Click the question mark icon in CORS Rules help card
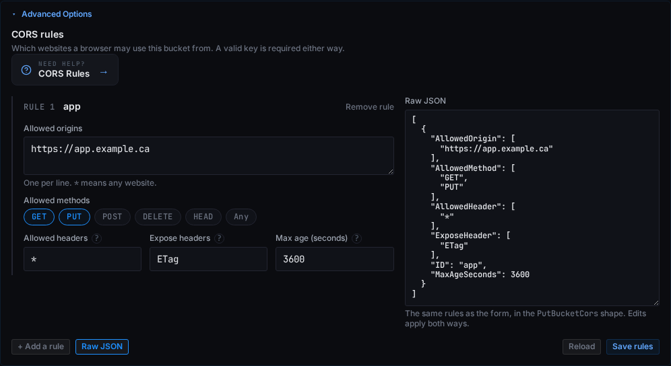Image resolution: width=671 pixels, height=366 pixels. click(x=26, y=70)
